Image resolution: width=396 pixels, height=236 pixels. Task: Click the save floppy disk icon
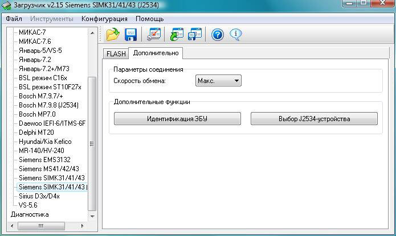tap(130, 35)
